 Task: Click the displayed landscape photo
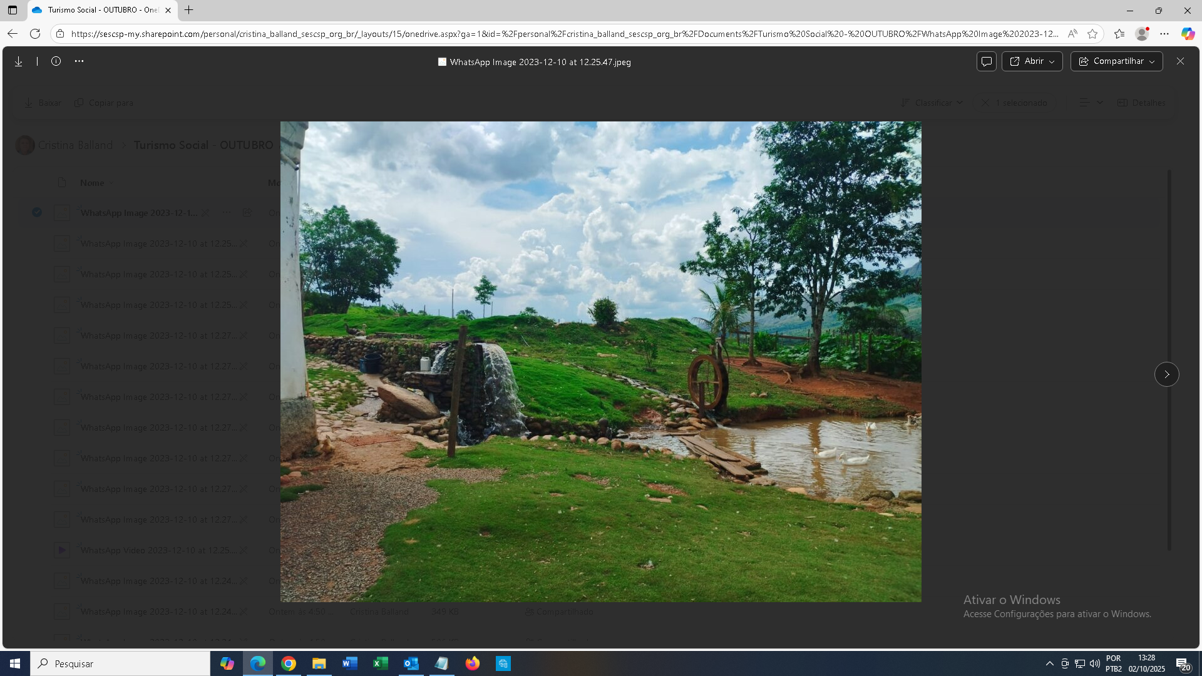click(x=600, y=362)
